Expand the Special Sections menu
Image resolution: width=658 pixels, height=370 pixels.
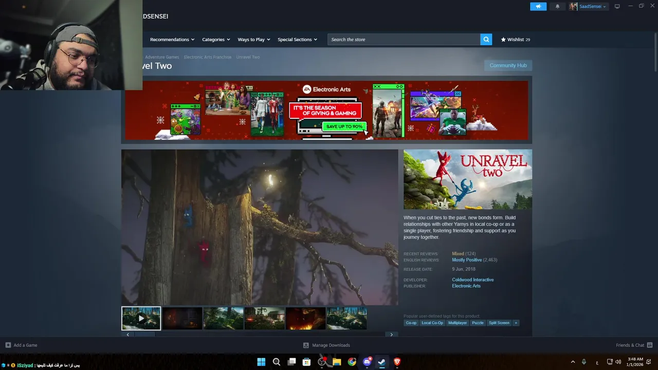[x=297, y=40]
